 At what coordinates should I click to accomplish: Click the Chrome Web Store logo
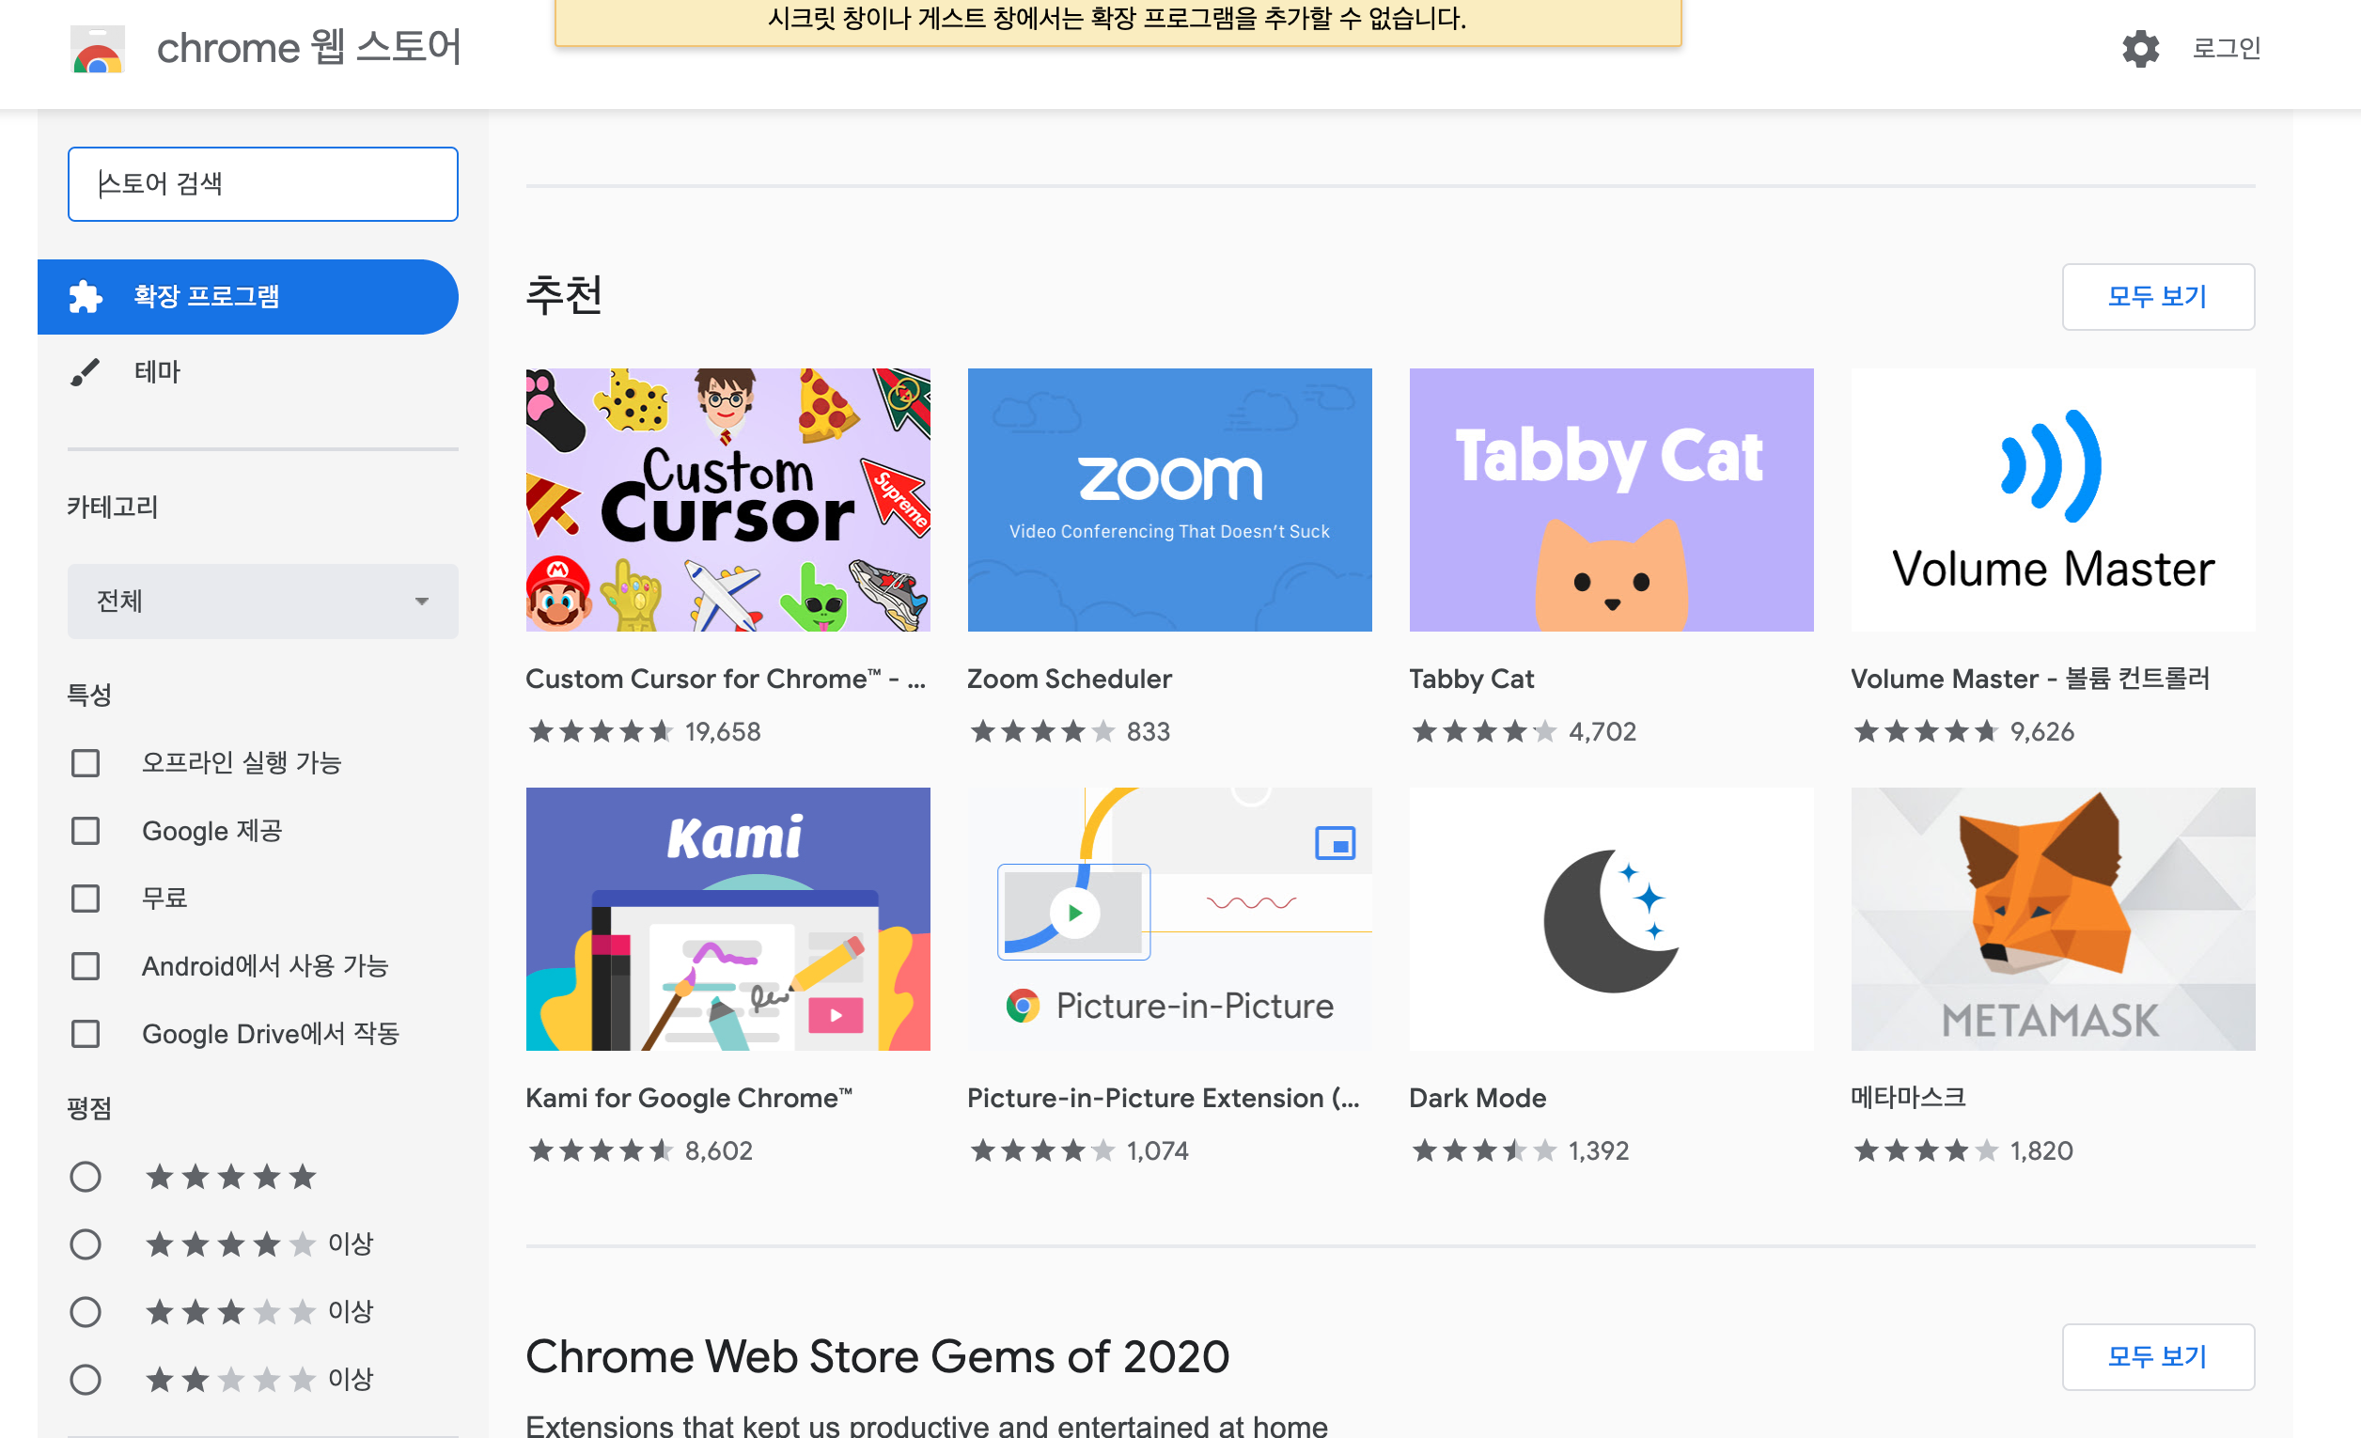click(x=97, y=50)
